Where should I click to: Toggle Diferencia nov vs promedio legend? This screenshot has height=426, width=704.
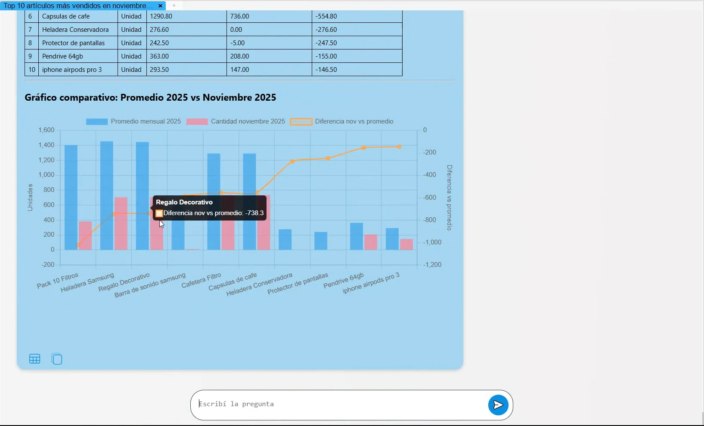click(x=342, y=122)
